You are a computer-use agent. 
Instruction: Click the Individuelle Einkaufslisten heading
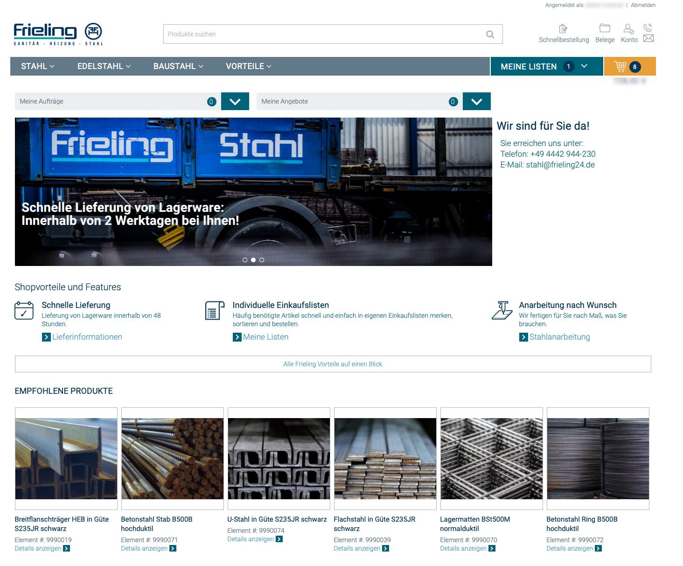pyautogui.click(x=281, y=305)
